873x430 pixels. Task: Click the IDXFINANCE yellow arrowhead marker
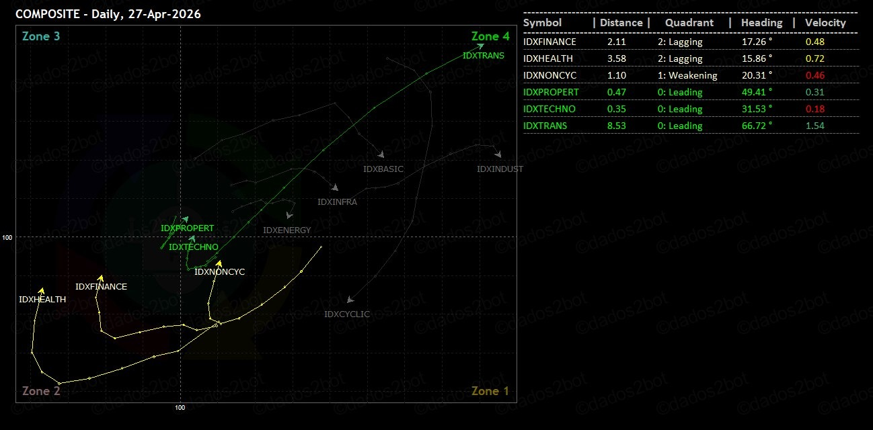pyautogui.click(x=101, y=277)
